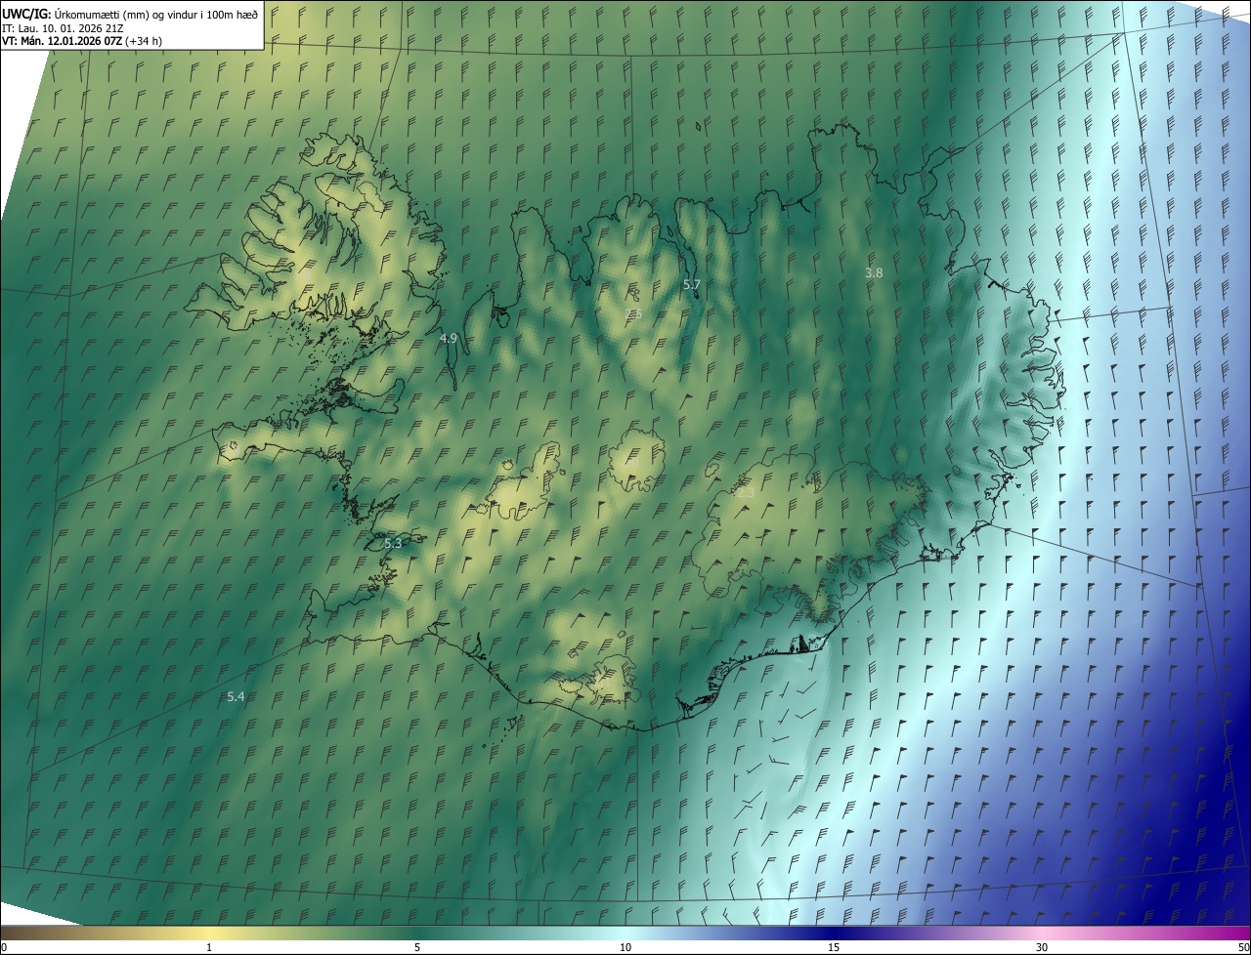The width and height of the screenshot is (1251, 955).
Task: Click the color scale tick label 10
Action: tap(625, 947)
